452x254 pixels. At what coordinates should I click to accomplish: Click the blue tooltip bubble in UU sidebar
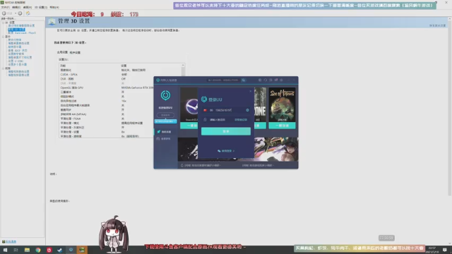point(165,121)
